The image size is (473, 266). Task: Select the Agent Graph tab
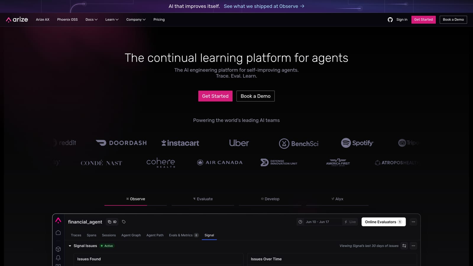click(x=131, y=235)
